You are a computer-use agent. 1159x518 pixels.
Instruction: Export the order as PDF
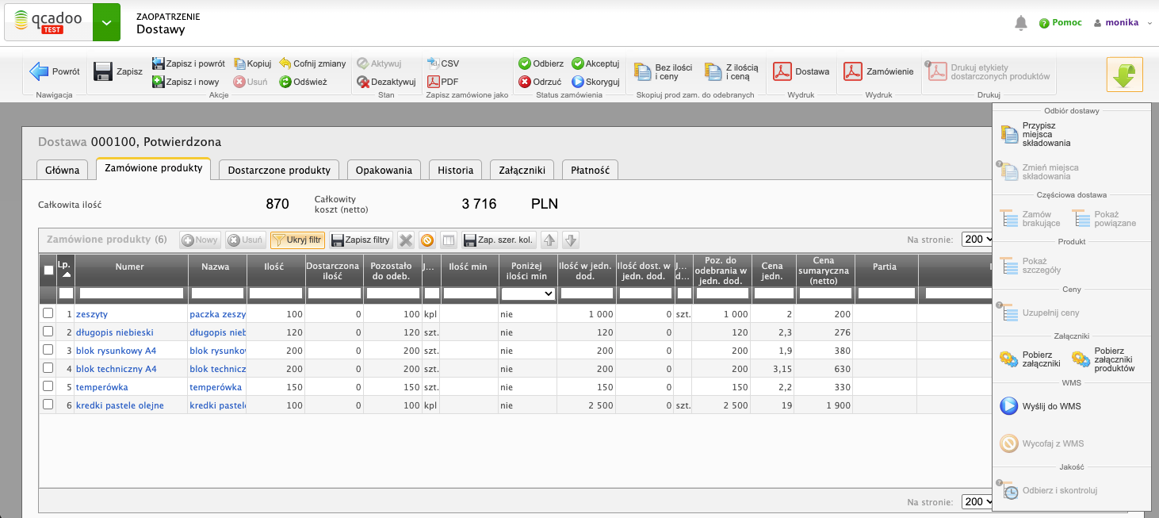pyautogui.click(x=434, y=82)
